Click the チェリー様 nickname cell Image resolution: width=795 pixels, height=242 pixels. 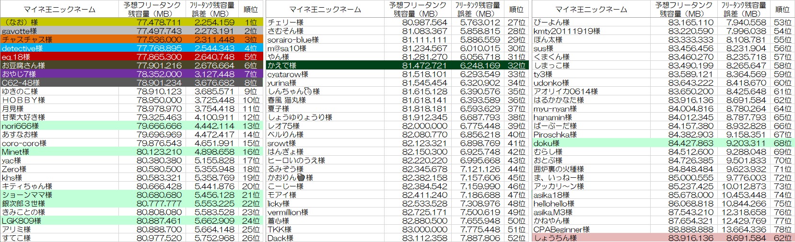coord(325,23)
